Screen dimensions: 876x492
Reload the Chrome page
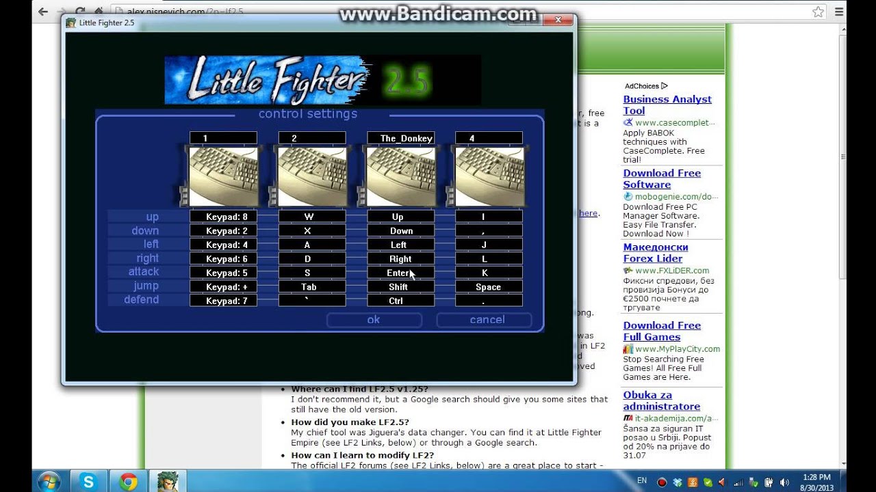point(80,12)
